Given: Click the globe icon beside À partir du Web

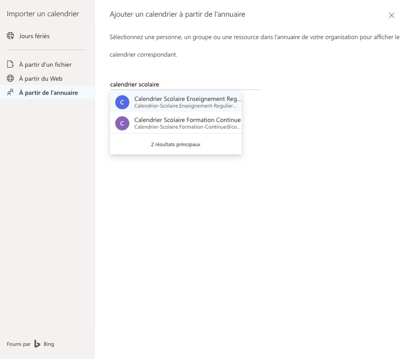Looking at the screenshot, I should (x=11, y=78).
